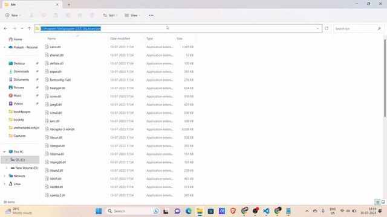The height and width of the screenshot is (217, 387).
Task: Go back with the Back arrow
Action: pos(5,28)
